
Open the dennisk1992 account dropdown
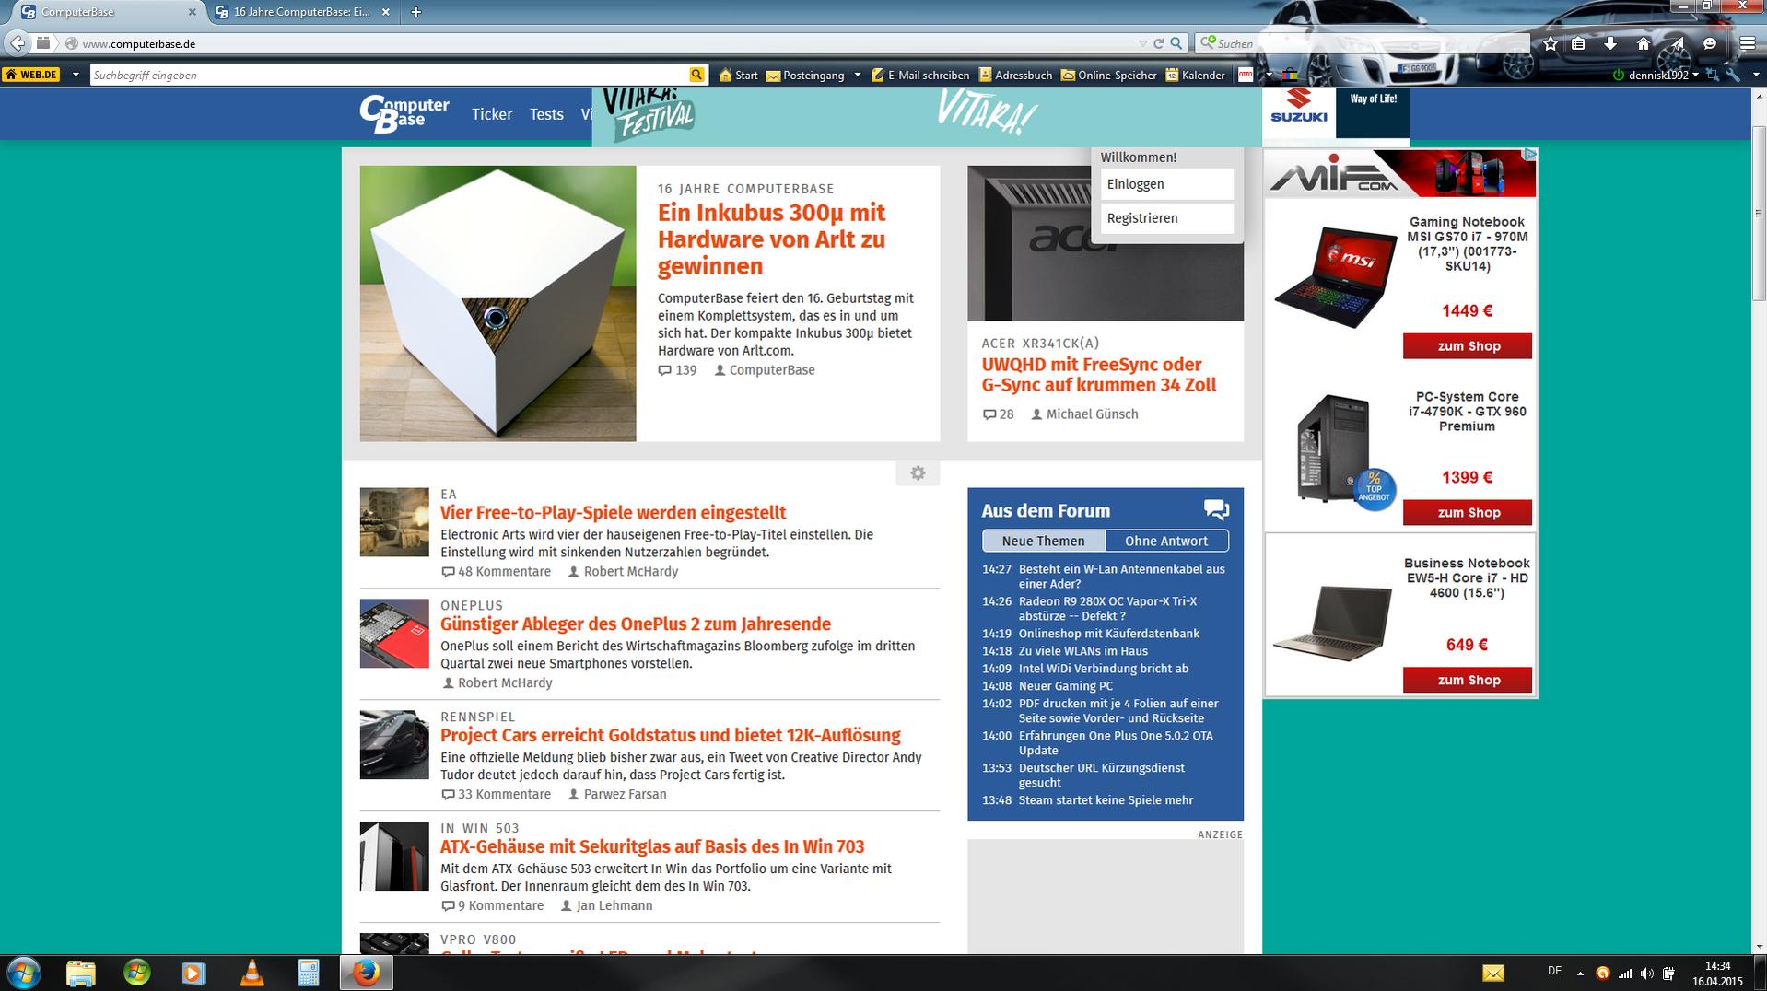pos(1662,75)
